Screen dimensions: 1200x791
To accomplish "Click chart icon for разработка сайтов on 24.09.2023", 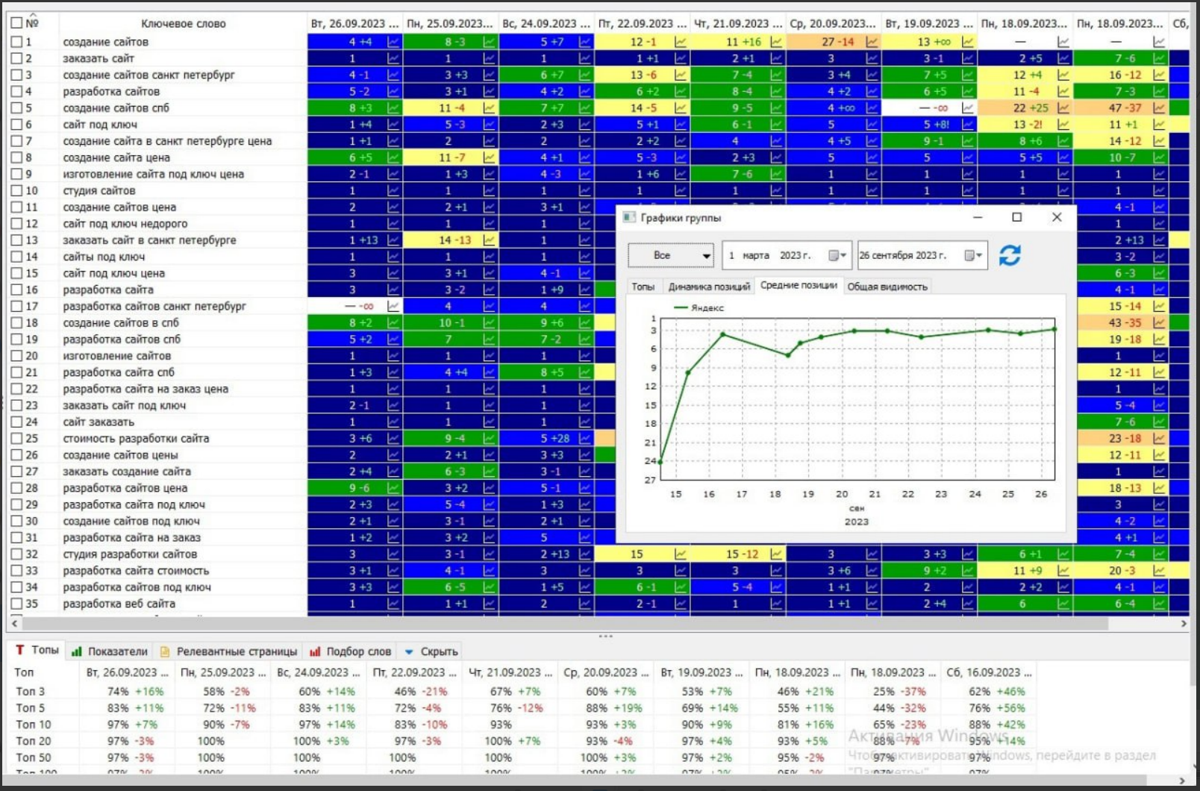I will point(585,92).
